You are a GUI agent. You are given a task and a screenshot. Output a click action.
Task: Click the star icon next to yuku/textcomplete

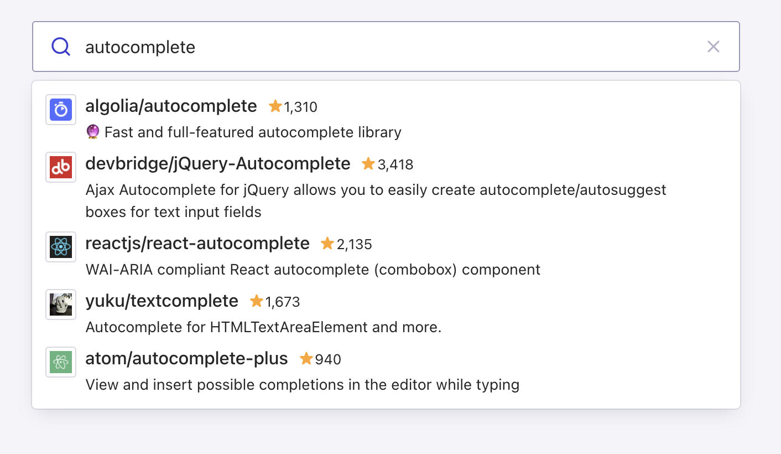(x=256, y=301)
